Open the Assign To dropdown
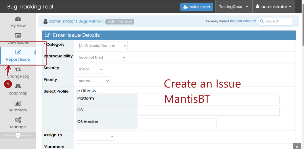 [x=95, y=136]
